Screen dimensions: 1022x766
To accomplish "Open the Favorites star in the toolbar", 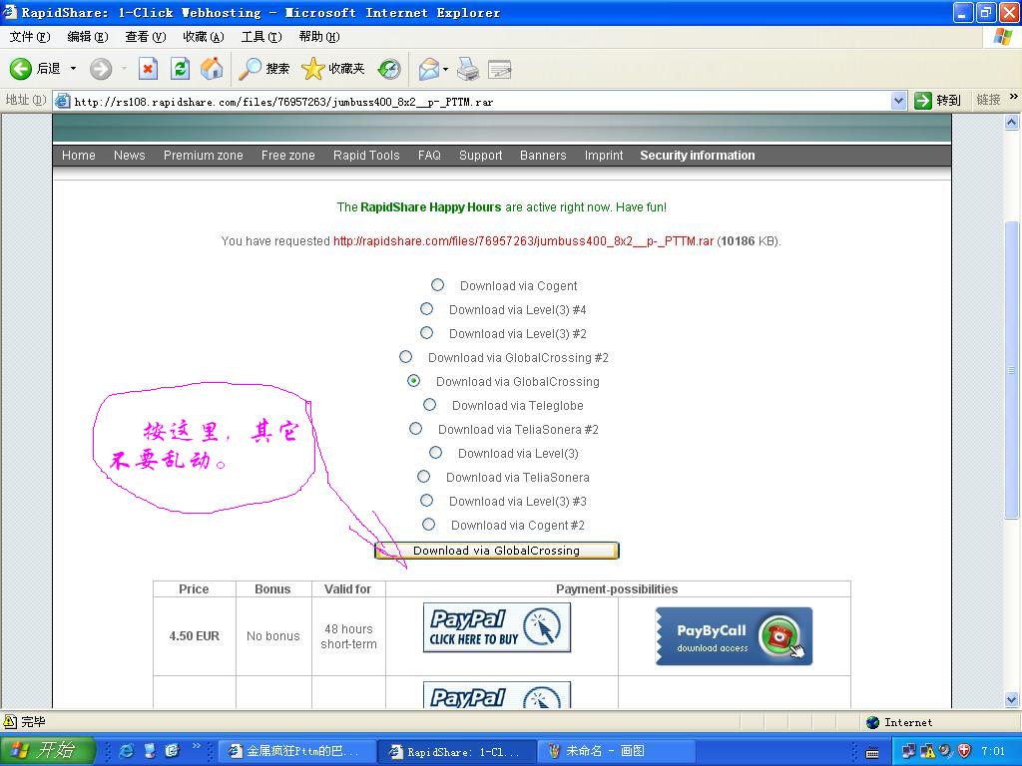I will pos(312,69).
